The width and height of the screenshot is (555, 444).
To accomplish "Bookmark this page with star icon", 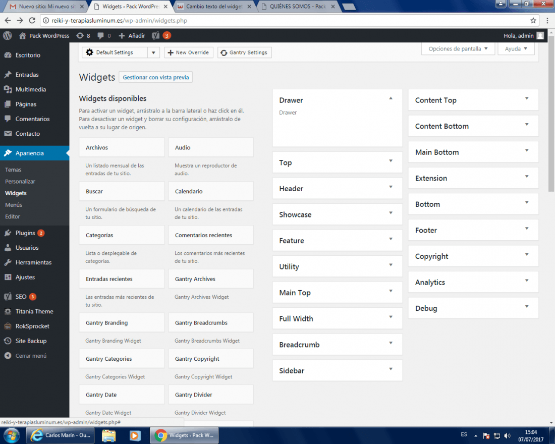I will [x=533, y=21].
